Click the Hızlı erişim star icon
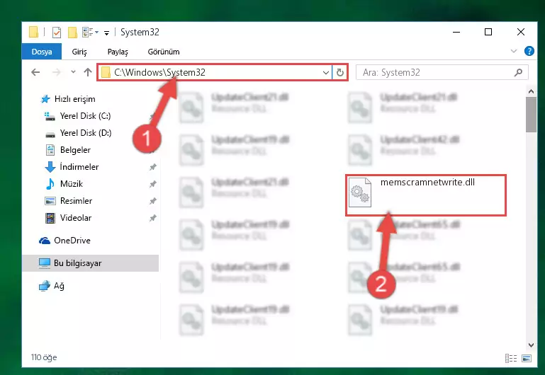Viewport: 545px width, 375px height. [45, 99]
